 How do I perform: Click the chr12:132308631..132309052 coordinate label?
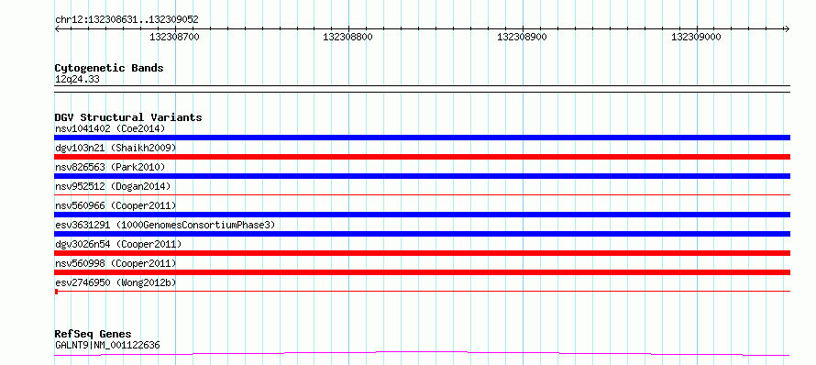[x=127, y=20]
